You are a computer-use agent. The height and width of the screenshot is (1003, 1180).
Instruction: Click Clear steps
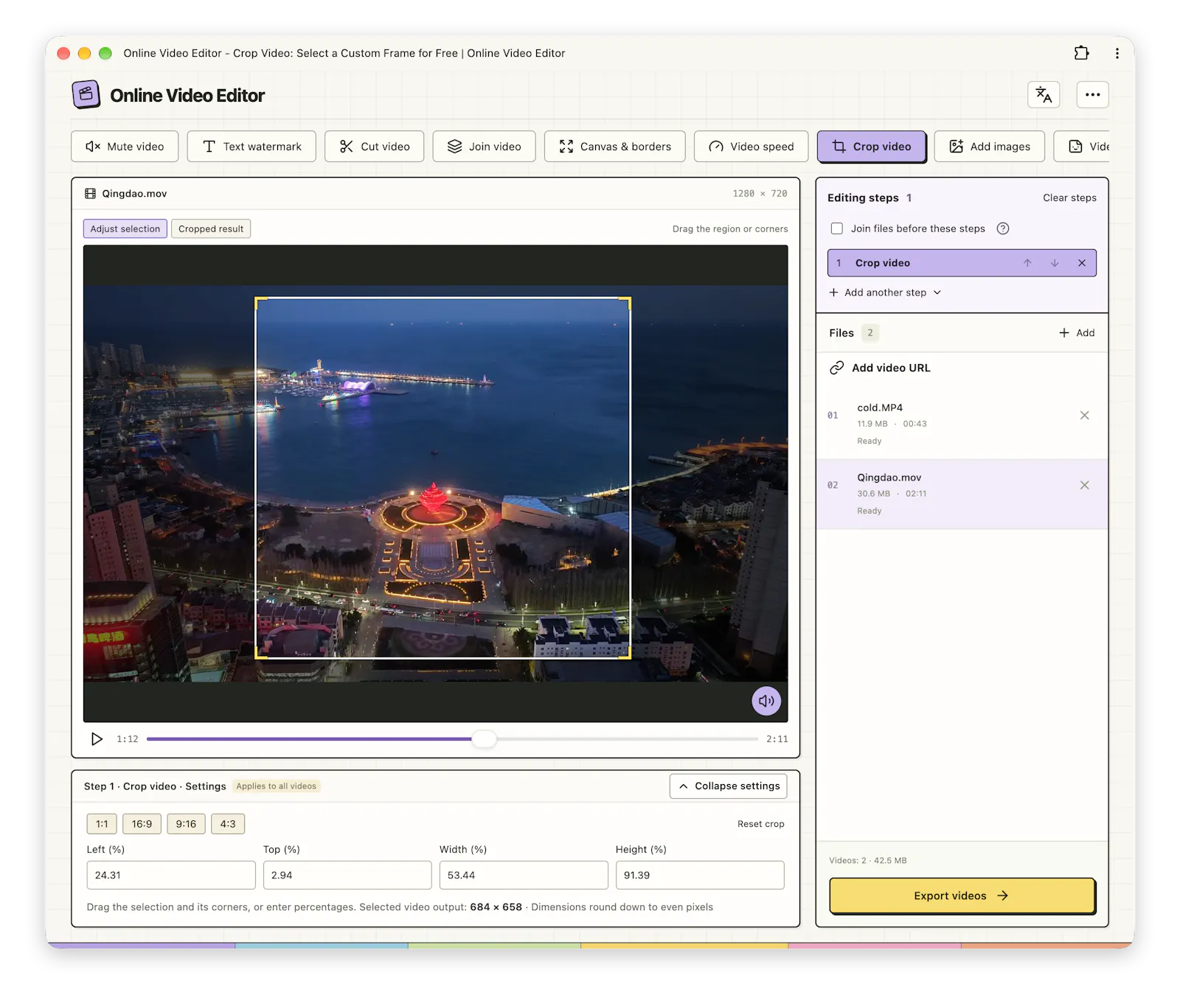click(1069, 198)
